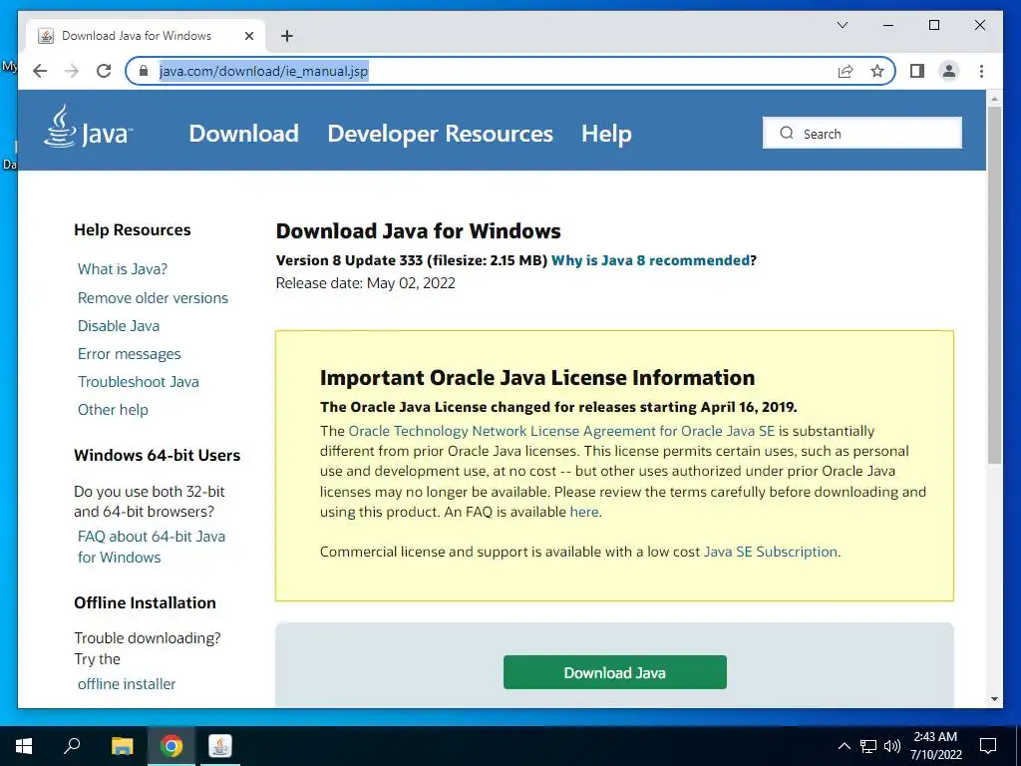
Task: Open the Windows notification center
Action: pos(988,746)
